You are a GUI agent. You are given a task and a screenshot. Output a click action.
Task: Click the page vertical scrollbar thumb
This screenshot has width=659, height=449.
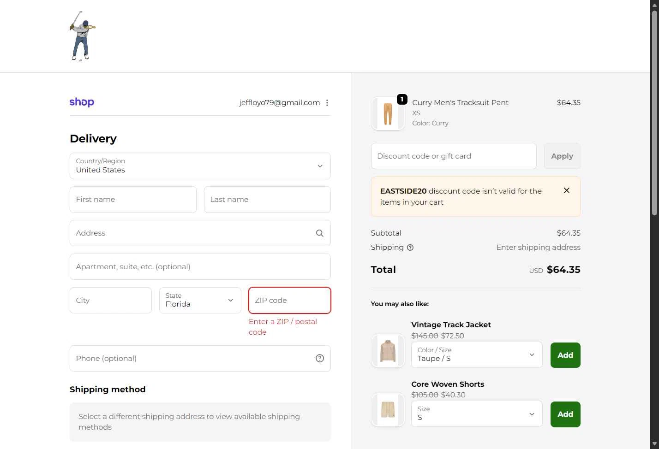pos(654,112)
